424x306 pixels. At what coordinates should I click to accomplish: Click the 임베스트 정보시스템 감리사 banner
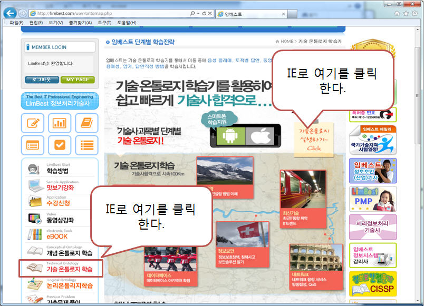(x=373, y=255)
